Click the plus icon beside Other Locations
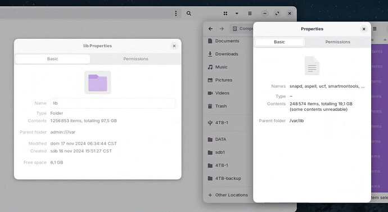This screenshot has width=388, height=212. tap(210, 195)
